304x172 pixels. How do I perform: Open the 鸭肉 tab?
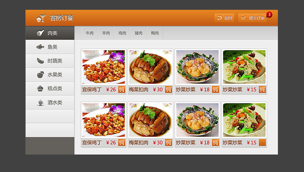[x=155, y=33]
